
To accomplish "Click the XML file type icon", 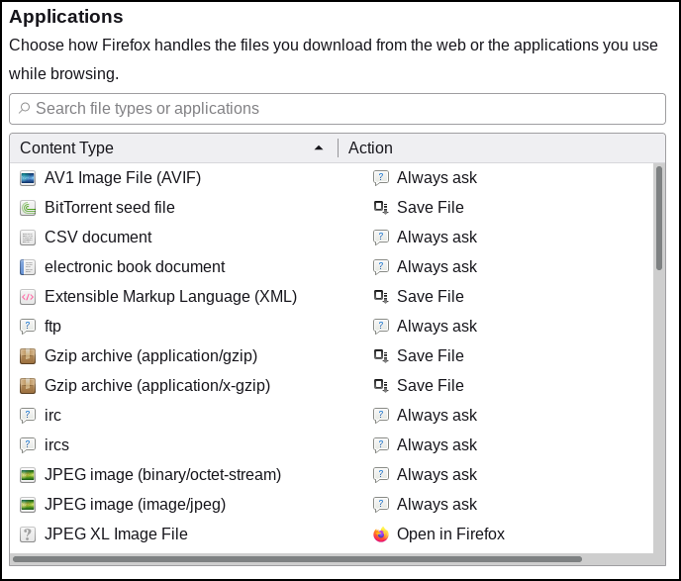I will [x=28, y=297].
